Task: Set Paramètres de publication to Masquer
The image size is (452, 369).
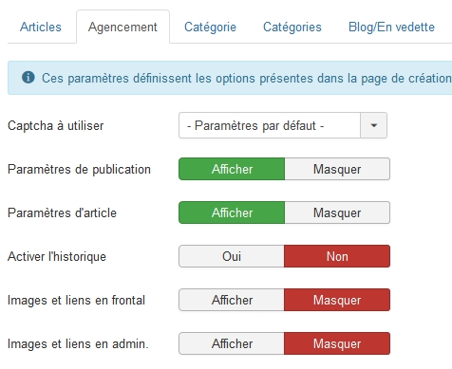Action: coord(337,169)
